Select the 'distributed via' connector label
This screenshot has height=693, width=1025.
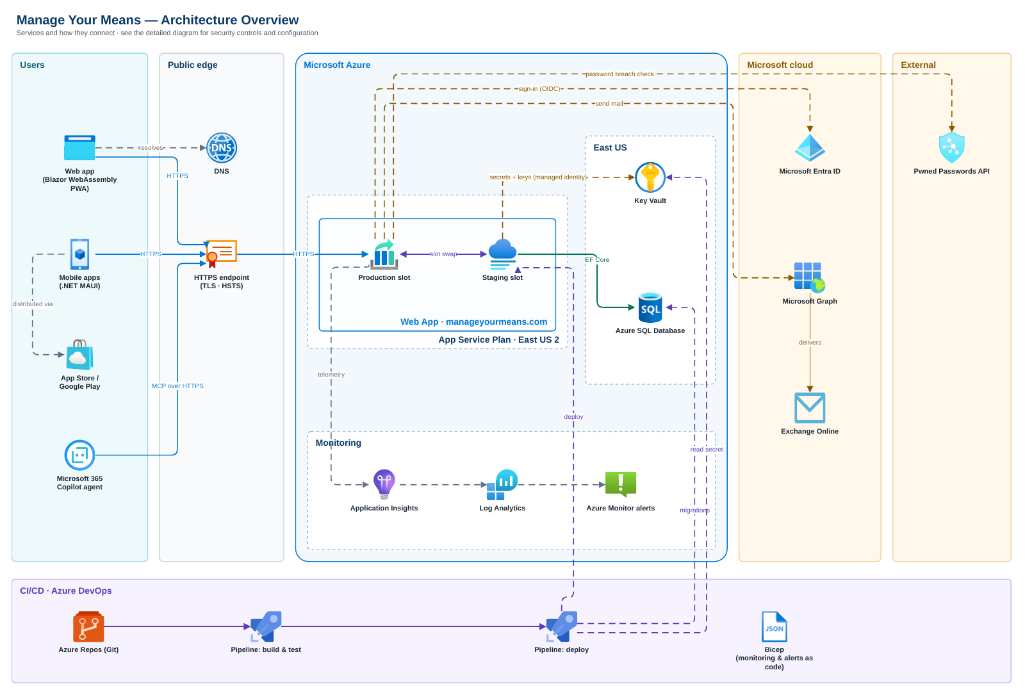[x=33, y=304]
